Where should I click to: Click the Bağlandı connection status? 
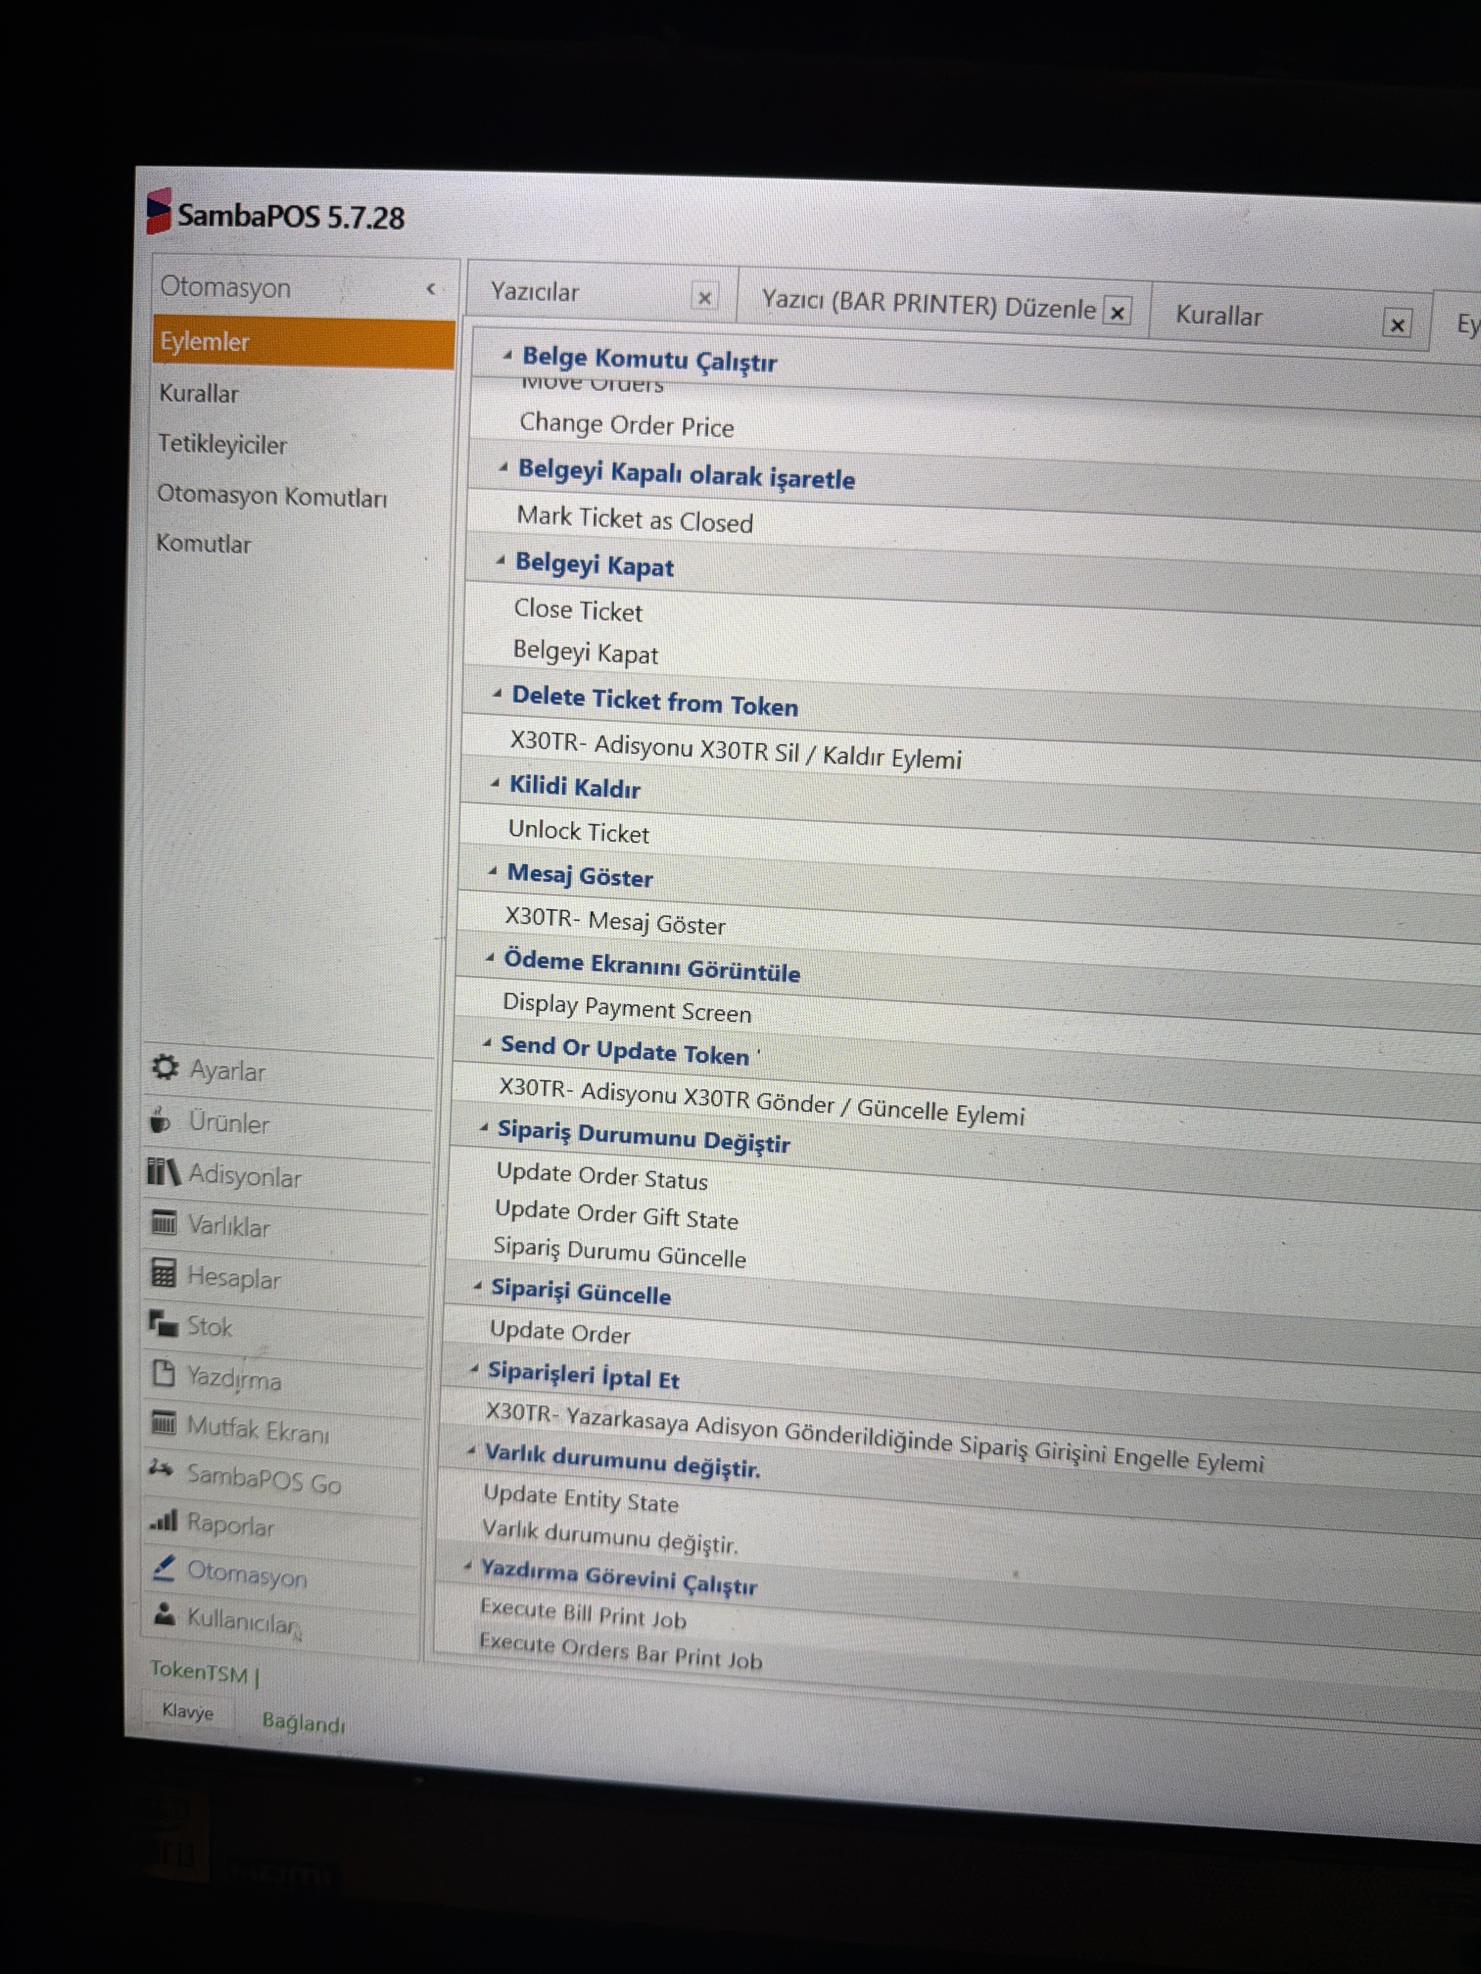coord(304,1722)
